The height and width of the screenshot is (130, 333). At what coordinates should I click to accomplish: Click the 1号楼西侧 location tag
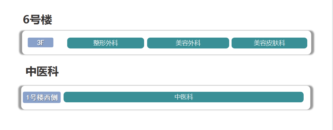tap(42, 97)
